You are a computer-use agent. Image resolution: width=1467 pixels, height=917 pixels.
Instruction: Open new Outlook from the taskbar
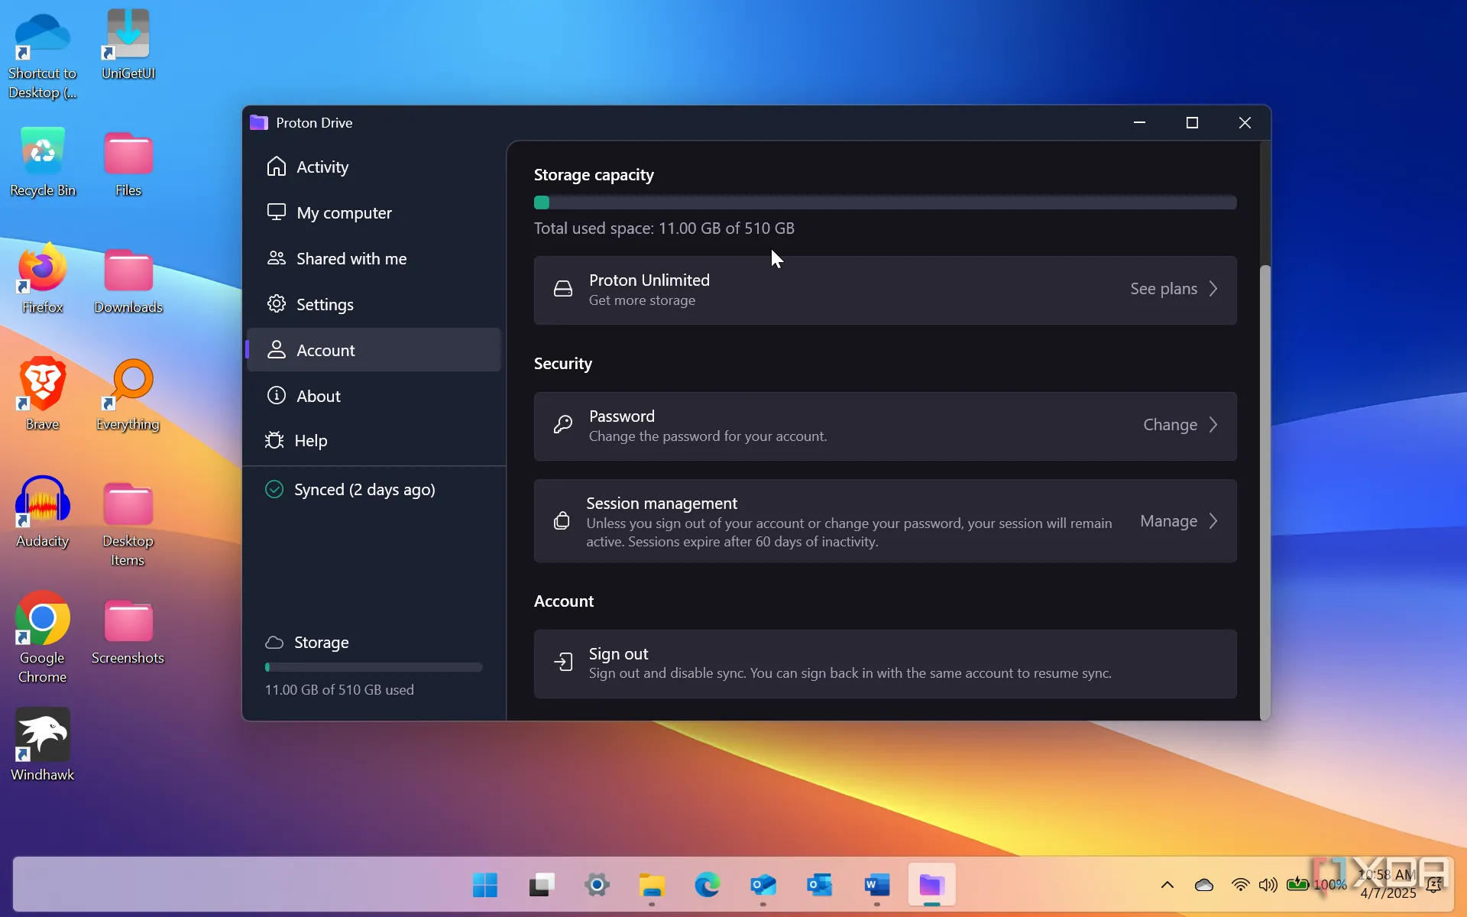763,885
